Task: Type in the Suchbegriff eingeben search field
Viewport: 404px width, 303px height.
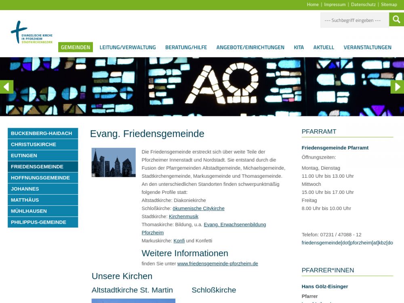Action: pyautogui.click(x=354, y=20)
